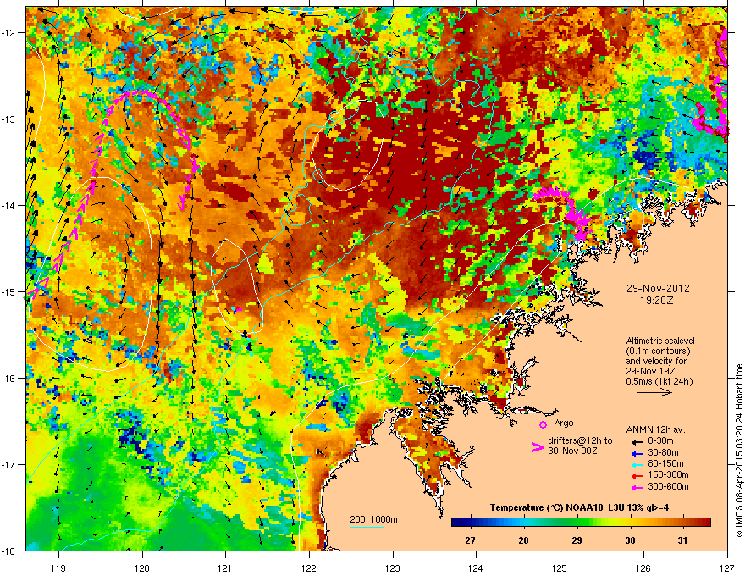Click the 'ANMN 12h av.' legend heading
Viewport: 745px width, 576px height.
(655, 429)
